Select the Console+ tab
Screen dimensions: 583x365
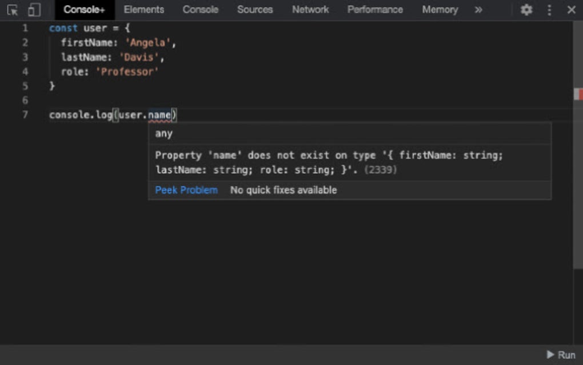pyautogui.click(x=84, y=10)
